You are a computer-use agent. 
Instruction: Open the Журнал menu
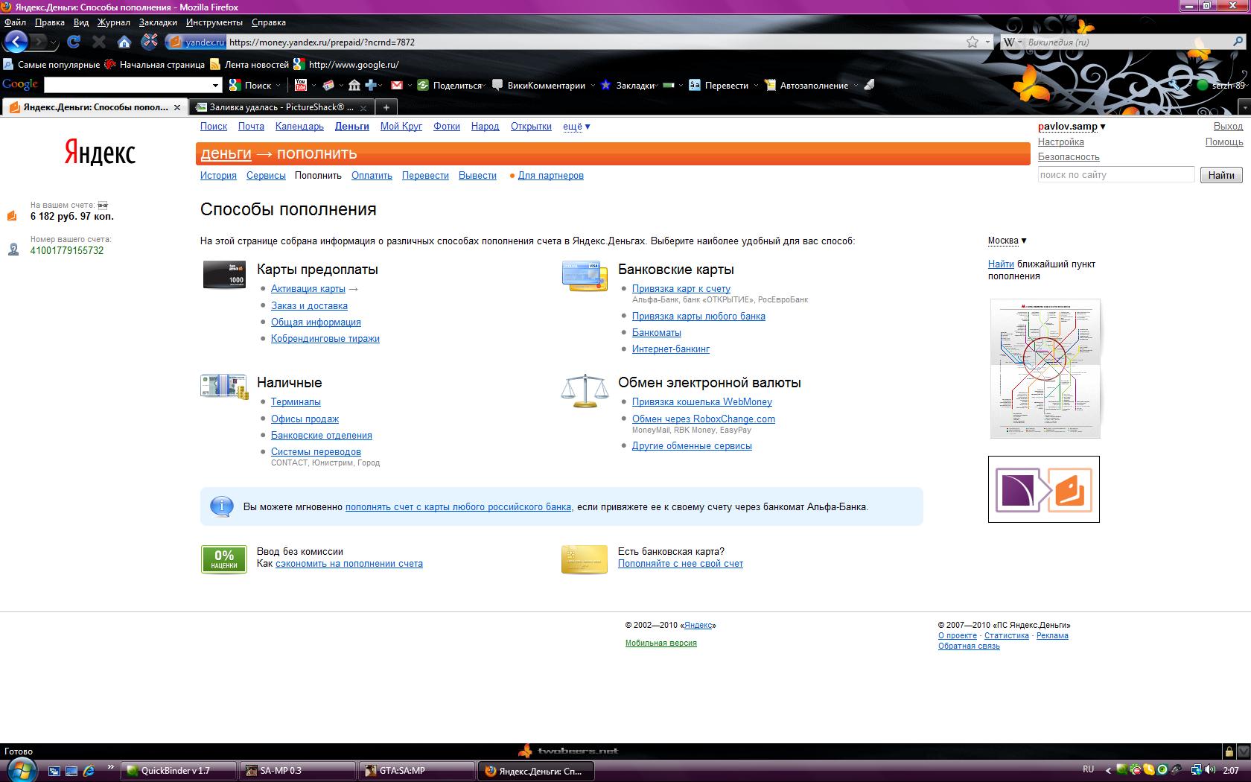pos(114,22)
